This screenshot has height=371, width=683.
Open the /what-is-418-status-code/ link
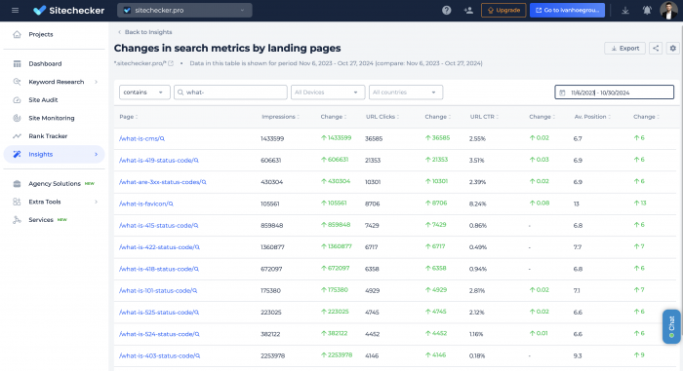coord(156,269)
